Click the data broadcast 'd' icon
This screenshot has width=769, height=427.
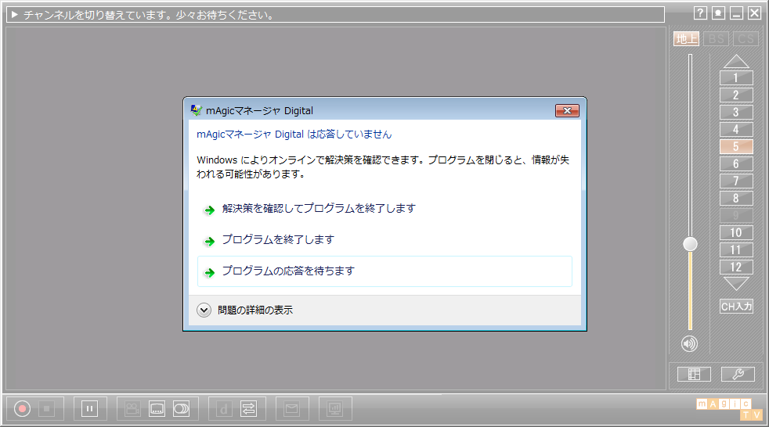coord(224,408)
